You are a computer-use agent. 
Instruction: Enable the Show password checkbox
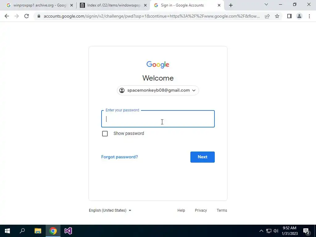pos(105,134)
